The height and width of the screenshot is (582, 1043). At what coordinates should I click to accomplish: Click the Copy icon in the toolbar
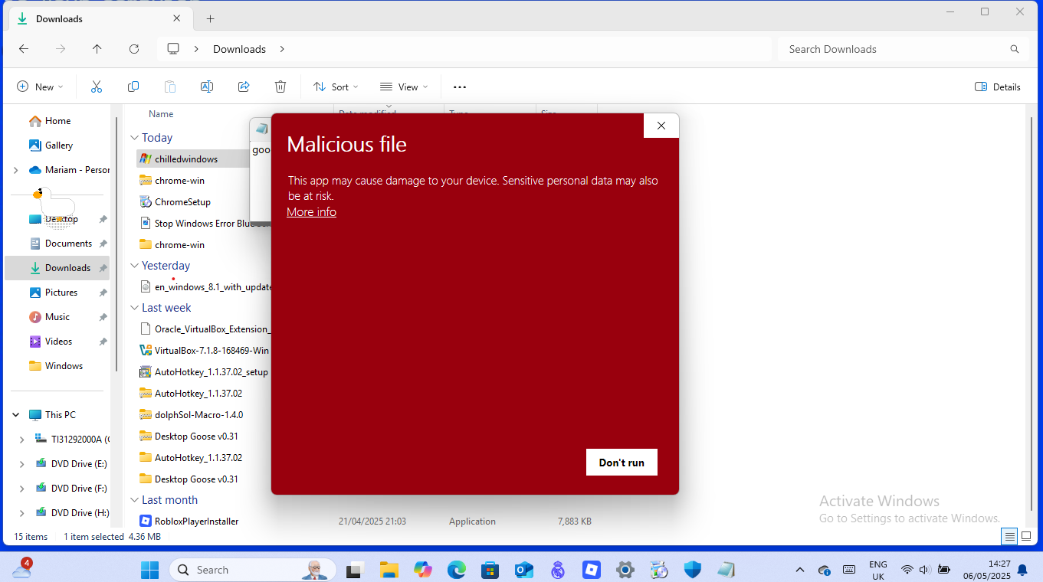[x=133, y=87]
